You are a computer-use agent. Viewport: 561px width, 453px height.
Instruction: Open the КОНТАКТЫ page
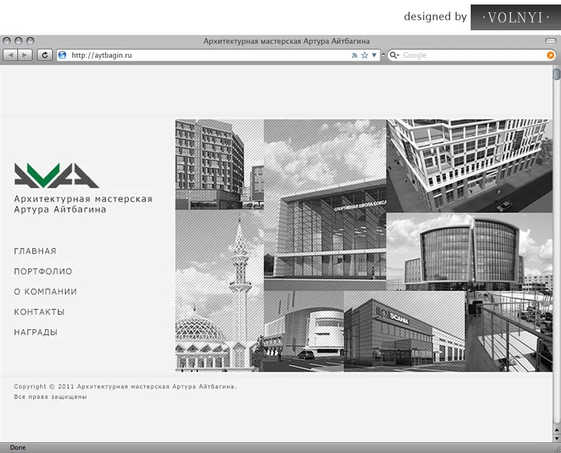pos(39,312)
